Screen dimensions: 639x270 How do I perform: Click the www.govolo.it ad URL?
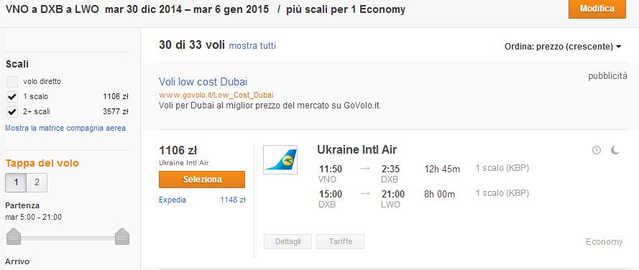point(216,95)
